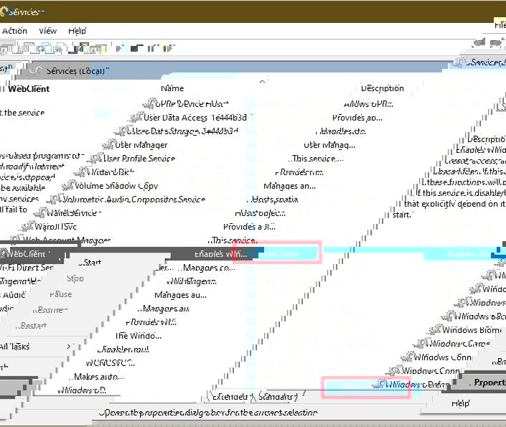Click the gear icon beside Virtual Disk

[x=81, y=172]
